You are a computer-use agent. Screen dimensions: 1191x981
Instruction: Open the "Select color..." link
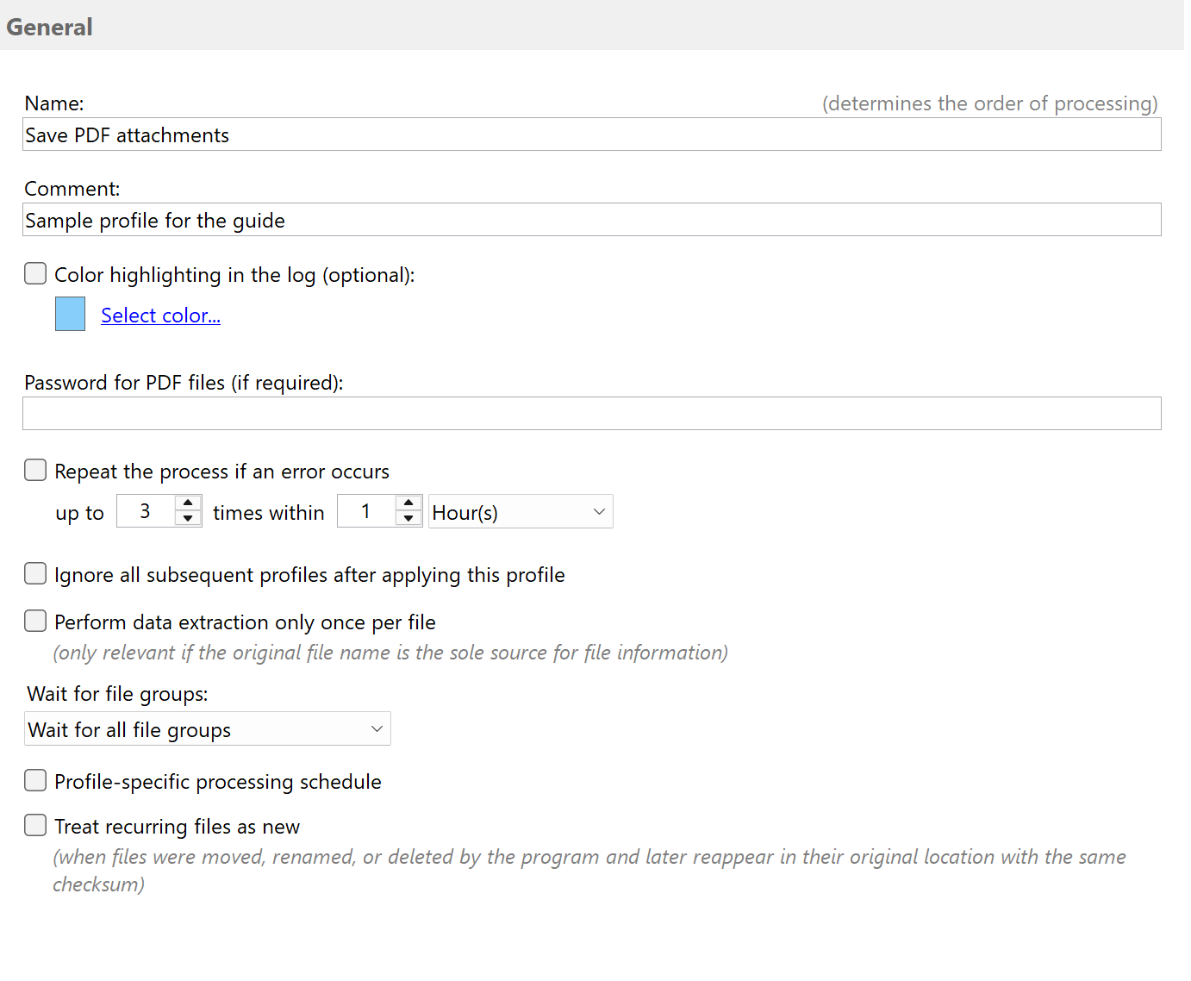tap(160, 315)
